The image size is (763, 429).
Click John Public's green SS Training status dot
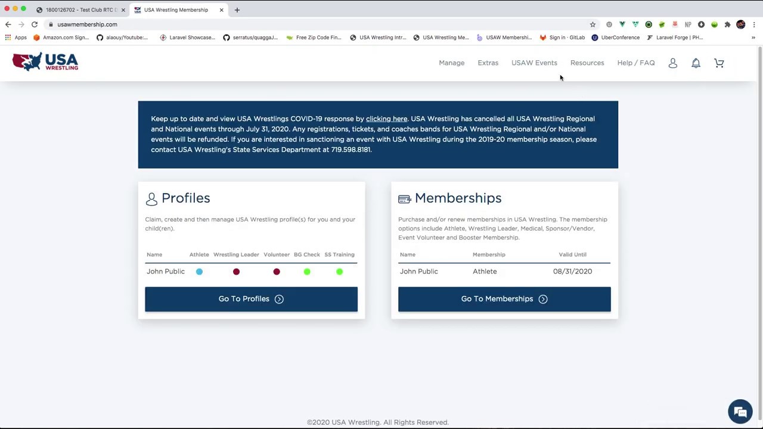click(339, 272)
